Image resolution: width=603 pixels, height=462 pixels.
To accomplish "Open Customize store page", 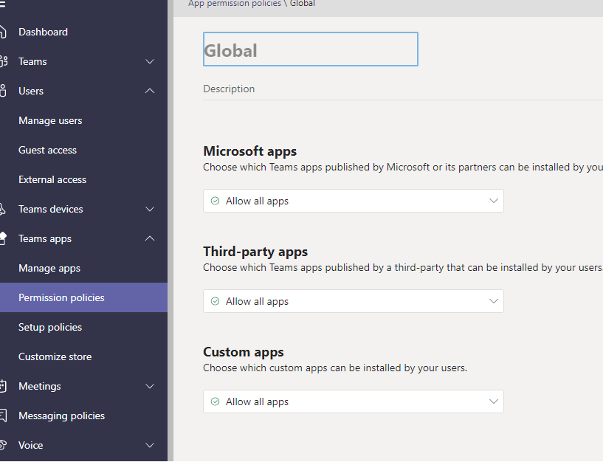I will pos(55,356).
